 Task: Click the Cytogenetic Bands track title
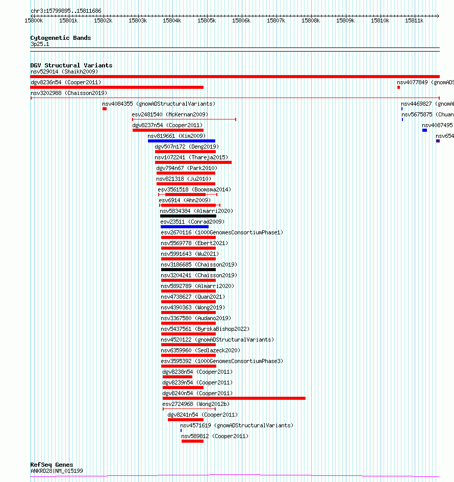click(61, 38)
